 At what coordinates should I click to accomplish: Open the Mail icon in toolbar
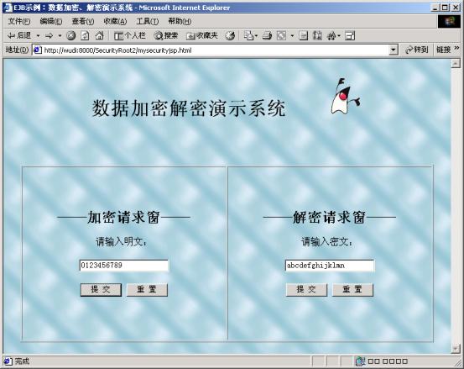[x=250, y=36]
